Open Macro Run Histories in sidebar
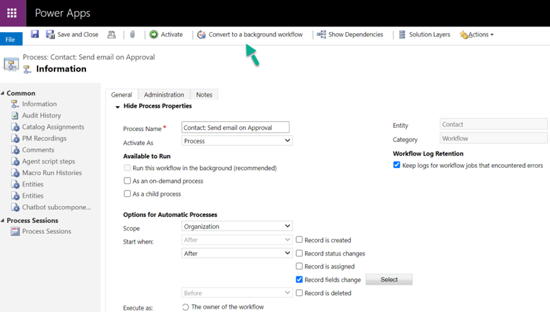 coord(52,172)
